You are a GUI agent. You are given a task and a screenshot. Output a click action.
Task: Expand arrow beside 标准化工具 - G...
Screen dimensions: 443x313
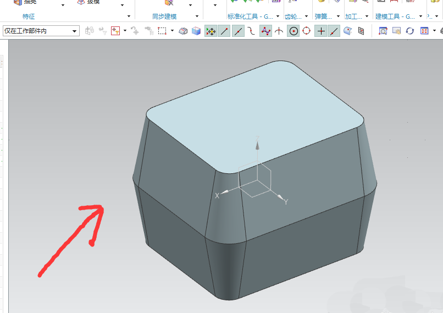click(278, 17)
